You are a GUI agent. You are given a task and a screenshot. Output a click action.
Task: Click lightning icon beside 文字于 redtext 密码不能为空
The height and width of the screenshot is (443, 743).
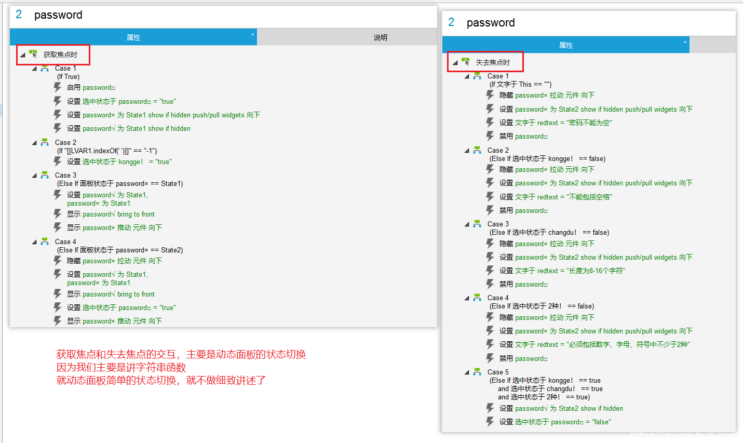pos(490,123)
